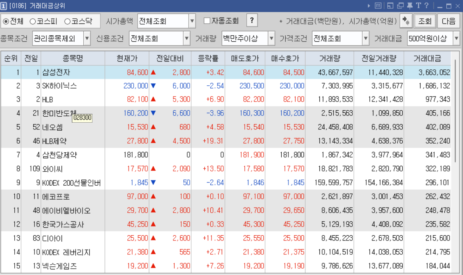
Task: Click the 다음 button
Action: tap(449, 21)
